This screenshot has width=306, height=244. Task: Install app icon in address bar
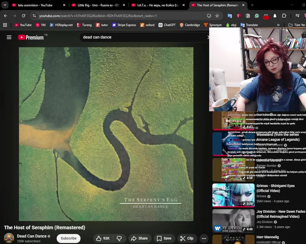pyautogui.click(x=209, y=16)
